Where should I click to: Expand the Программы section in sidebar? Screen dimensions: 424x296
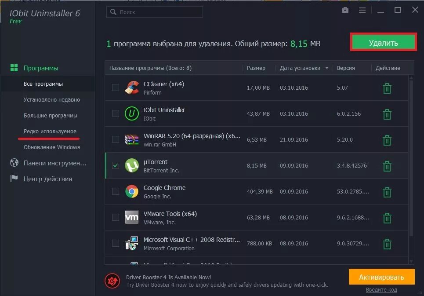(40, 68)
